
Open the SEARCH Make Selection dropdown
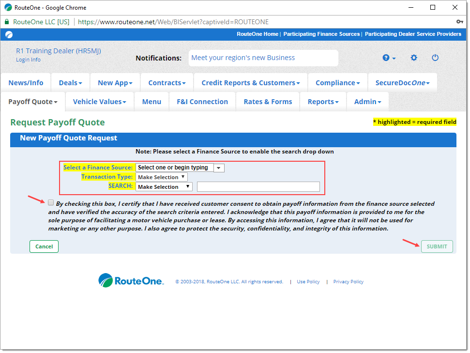pos(164,186)
